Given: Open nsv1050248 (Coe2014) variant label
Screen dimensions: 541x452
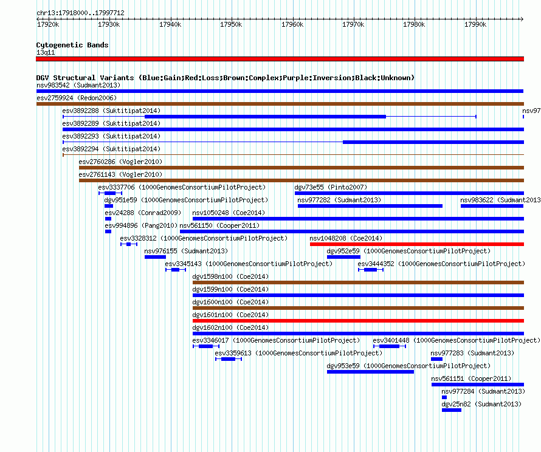Looking at the screenshot, I should [x=229, y=213].
